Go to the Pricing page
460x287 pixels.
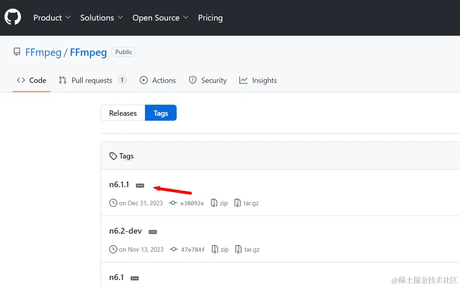tap(210, 18)
